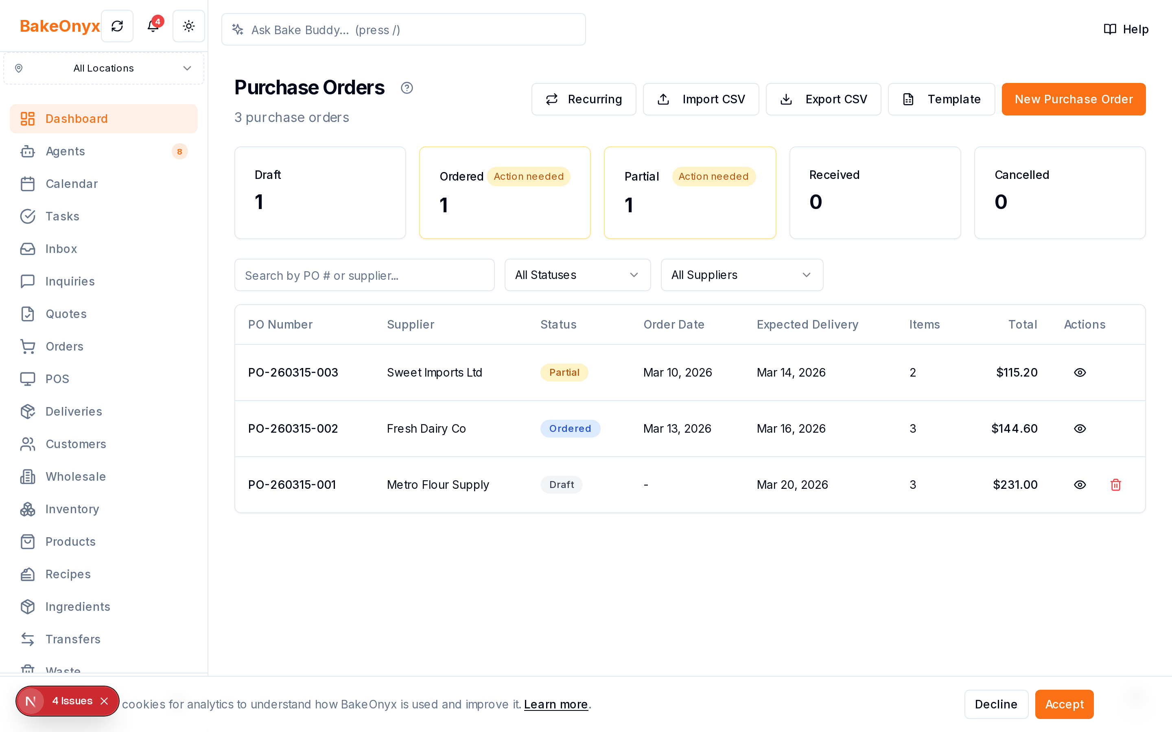Open Deliveries in sidebar

(x=104, y=411)
